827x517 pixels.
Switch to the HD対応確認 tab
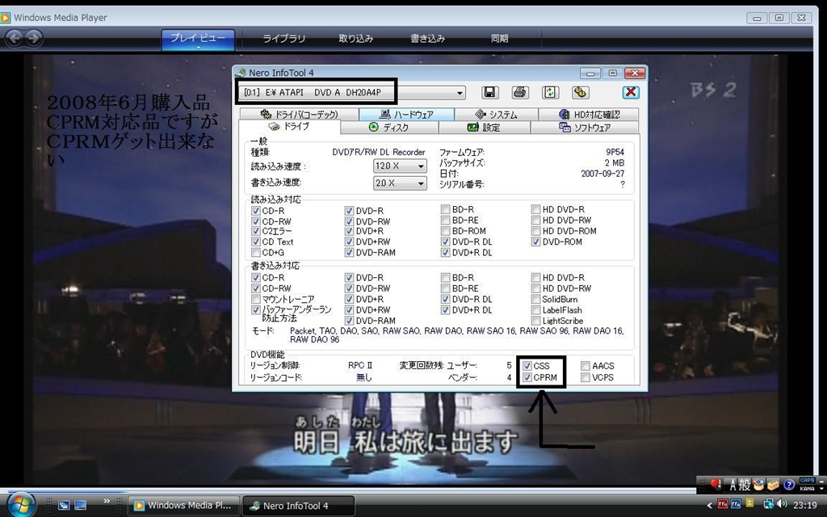589,114
